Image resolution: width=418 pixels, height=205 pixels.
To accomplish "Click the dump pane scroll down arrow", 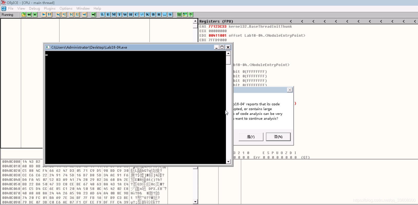I will click(x=195, y=202).
